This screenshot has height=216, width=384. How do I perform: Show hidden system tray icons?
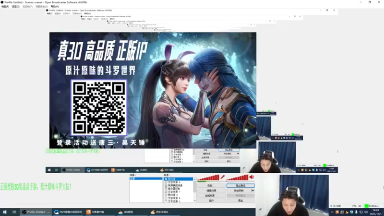[x=332, y=212]
